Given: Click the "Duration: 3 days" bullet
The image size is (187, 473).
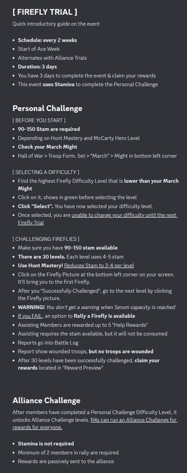Looking at the screenshot, I should click(37, 67).
